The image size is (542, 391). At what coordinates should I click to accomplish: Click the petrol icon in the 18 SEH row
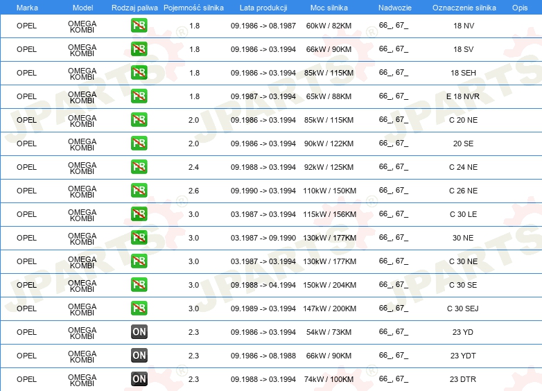(139, 73)
